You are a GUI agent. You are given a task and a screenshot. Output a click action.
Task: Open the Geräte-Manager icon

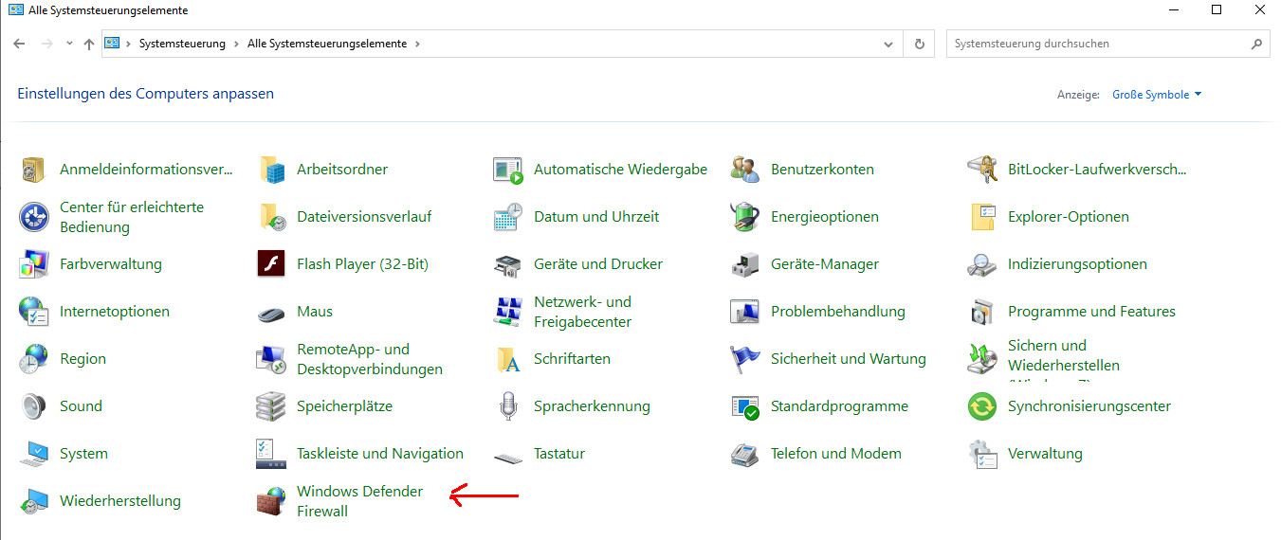coord(745,264)
